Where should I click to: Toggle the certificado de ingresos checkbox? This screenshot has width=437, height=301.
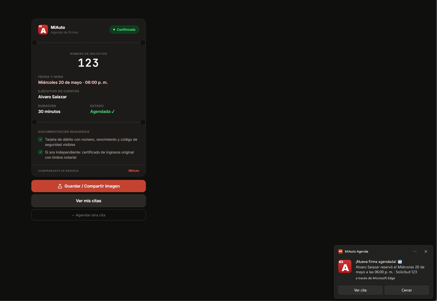tap(40, 152)
